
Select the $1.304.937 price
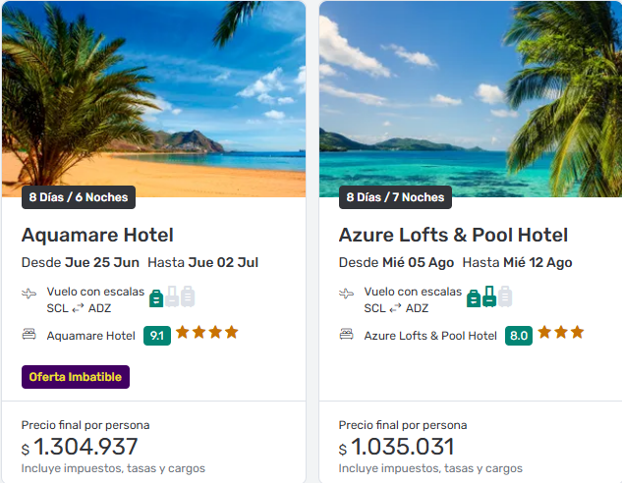pos(85,448)
